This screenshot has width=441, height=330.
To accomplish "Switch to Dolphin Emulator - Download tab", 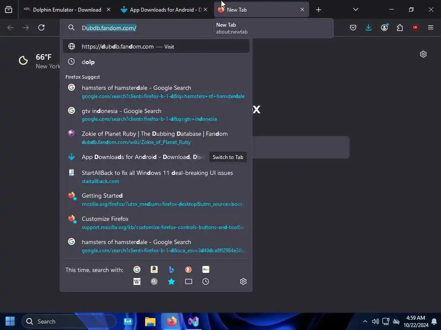I will pos(67,9).
